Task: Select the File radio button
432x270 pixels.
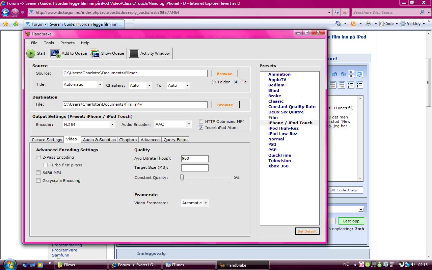Action: (236, 82)
